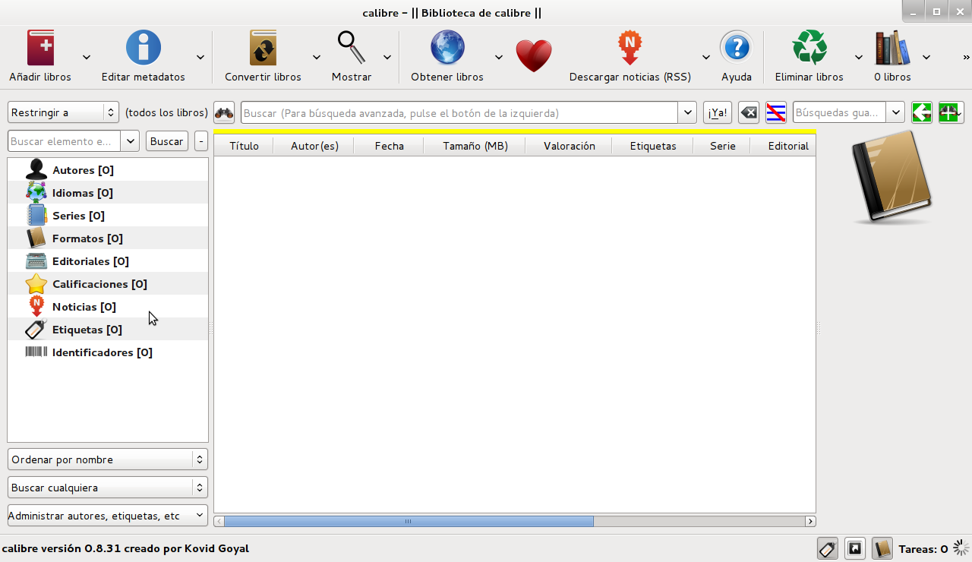Image resolution: width=972 pixels, height=562 pixels.
Task: Open Ayuda help icon
Action: click(737, 48)
